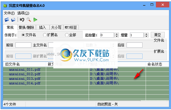171x110 pixels.
Task: Select the 全部 radio option
Action: pyautogui.click(x=70, y=35)
